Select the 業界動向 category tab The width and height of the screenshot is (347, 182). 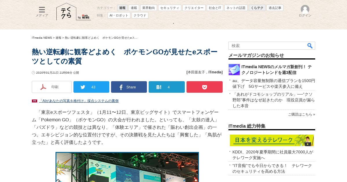click(149, 8)
